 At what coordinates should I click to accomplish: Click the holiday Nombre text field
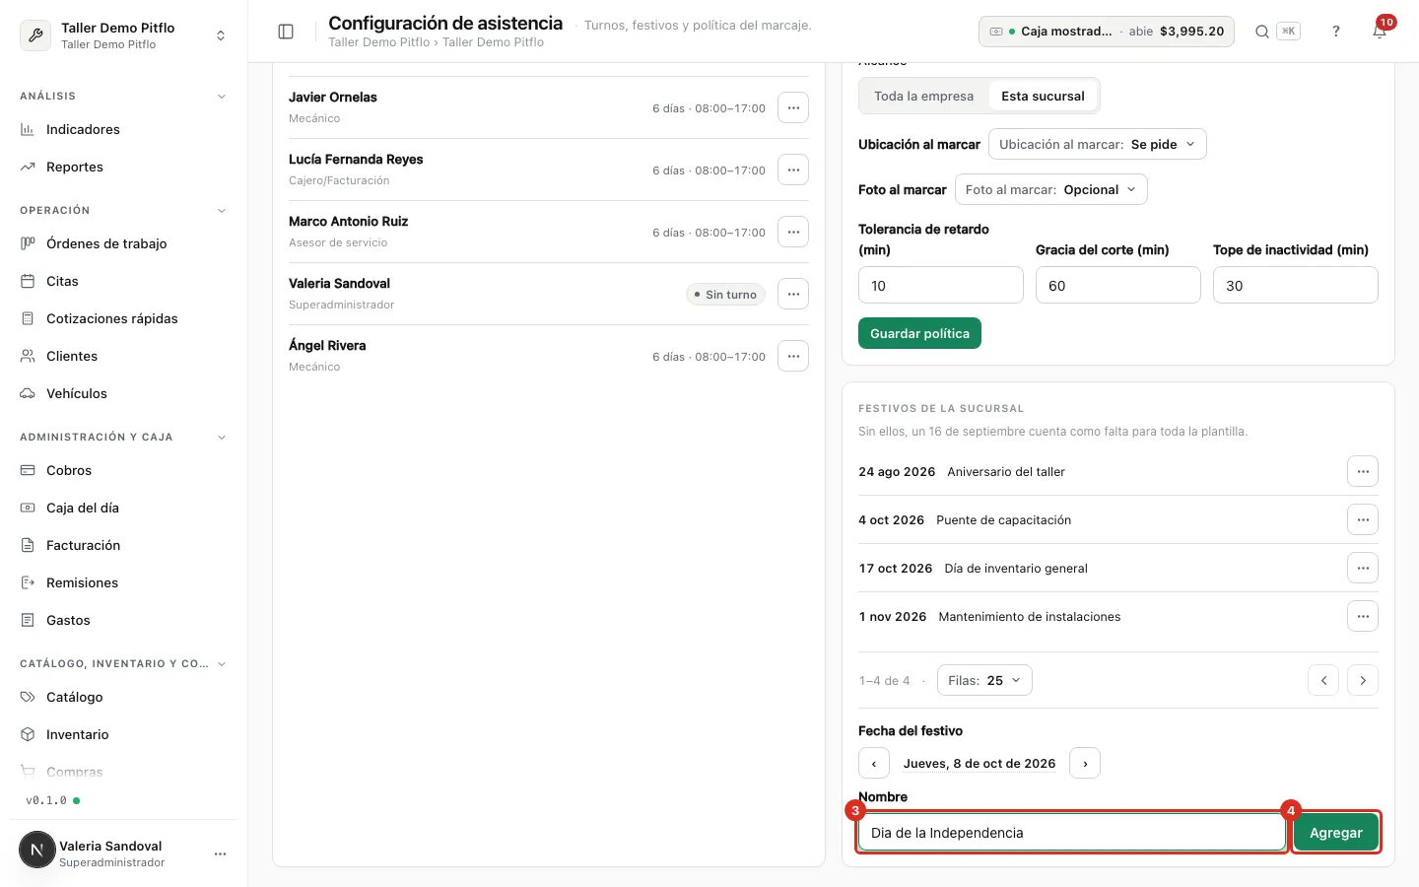1072,833
